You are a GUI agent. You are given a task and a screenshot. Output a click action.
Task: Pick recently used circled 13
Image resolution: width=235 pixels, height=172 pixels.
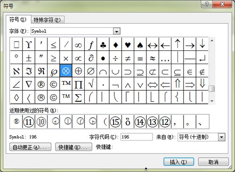coord(153,122)
